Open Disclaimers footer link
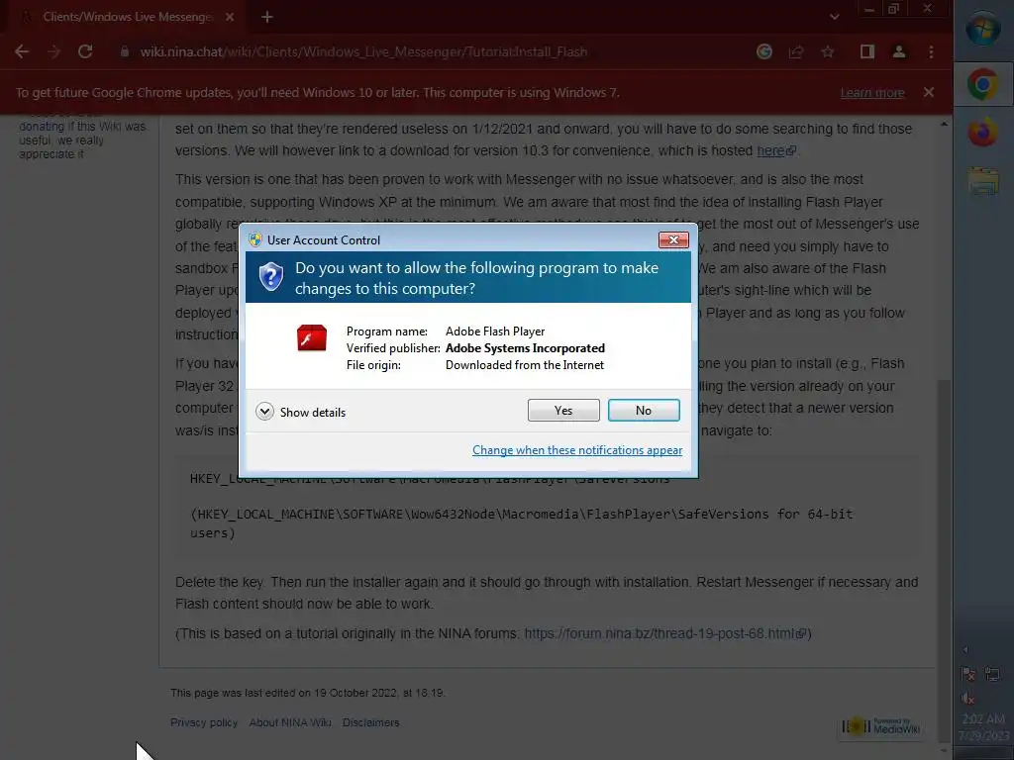This screenshot has width=1014, height=760. tap(370, 722)
